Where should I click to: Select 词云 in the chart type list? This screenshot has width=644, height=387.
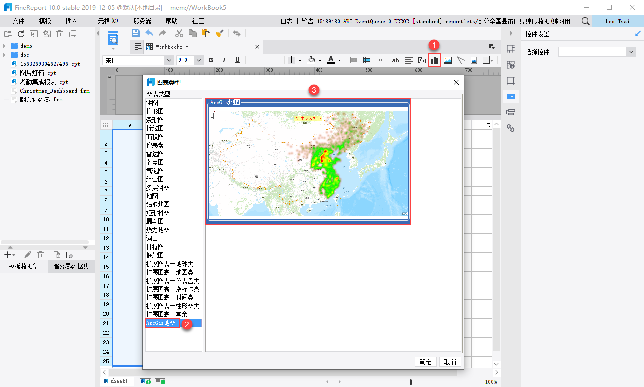(152, 238)
